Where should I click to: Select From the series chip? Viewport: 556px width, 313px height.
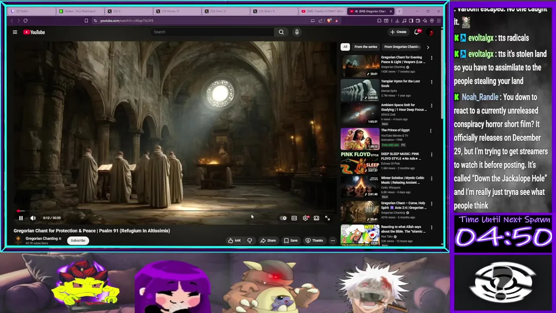[366, 47]
